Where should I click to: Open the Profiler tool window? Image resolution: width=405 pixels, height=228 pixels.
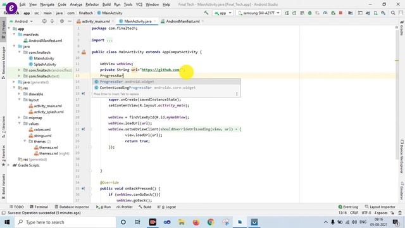(x=125, y=207)
